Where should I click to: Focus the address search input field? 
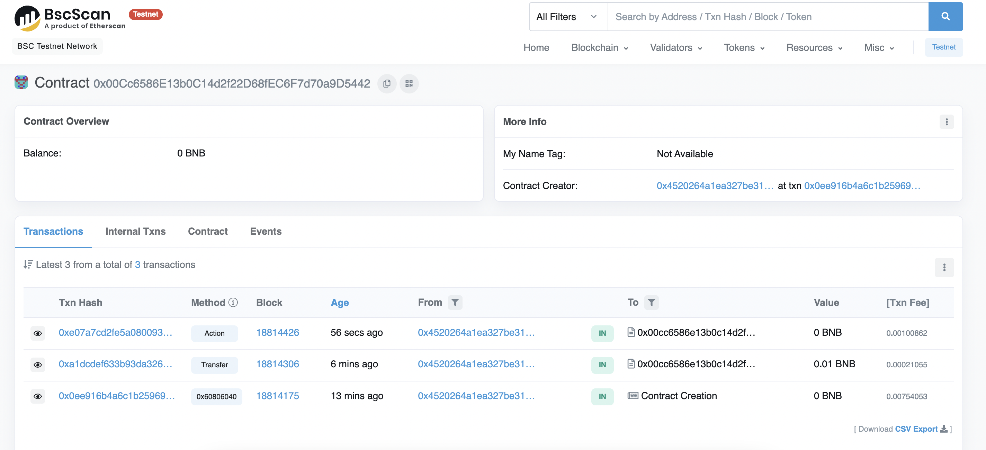click(768, 17)
